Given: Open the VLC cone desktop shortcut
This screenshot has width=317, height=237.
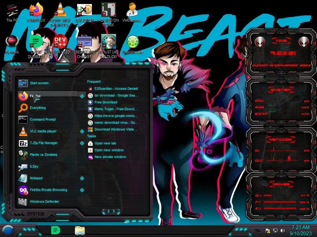Looking at the screenshot, I should pos(60,14).
